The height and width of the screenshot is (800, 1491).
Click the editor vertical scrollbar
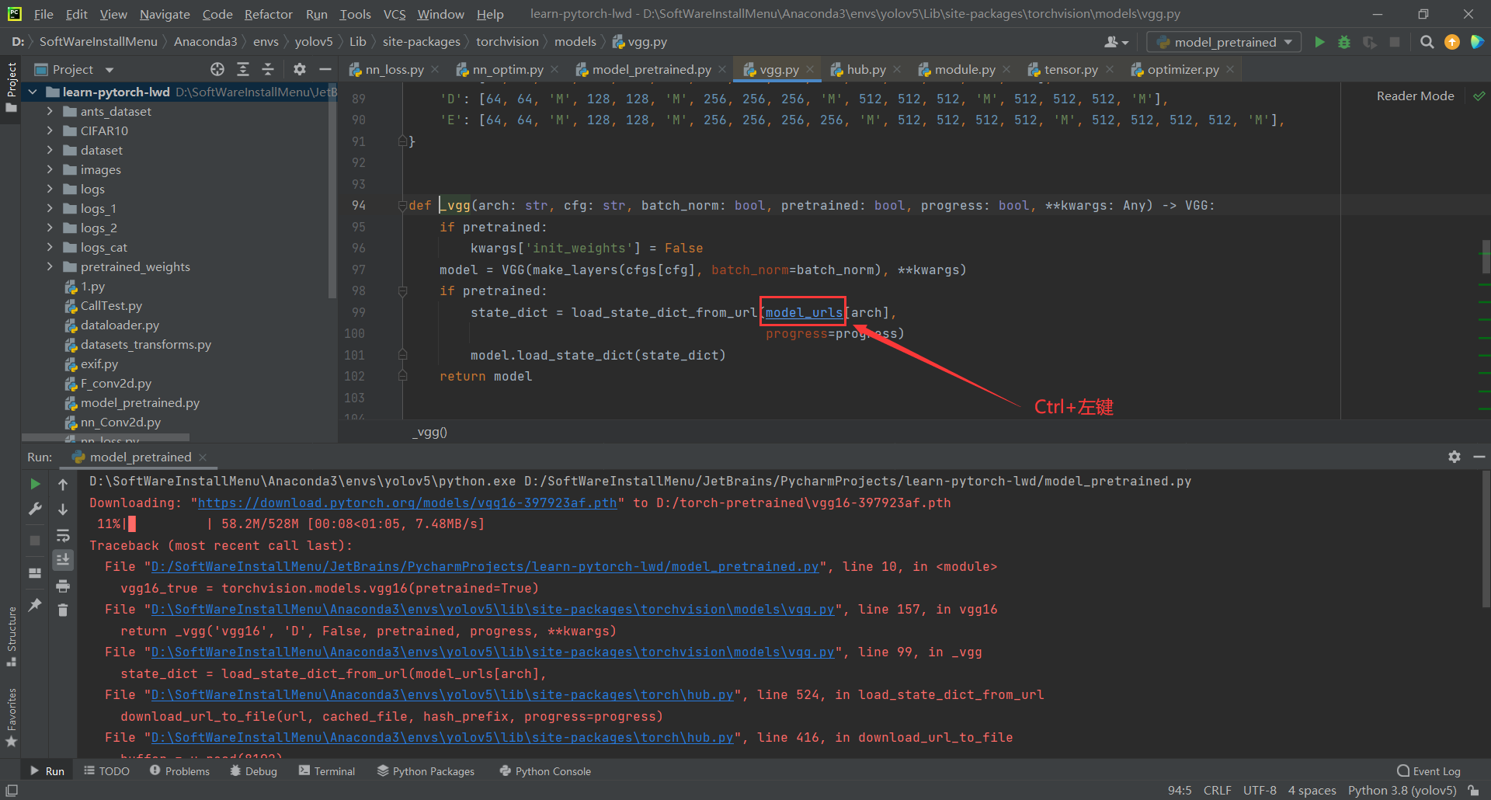1485,256
